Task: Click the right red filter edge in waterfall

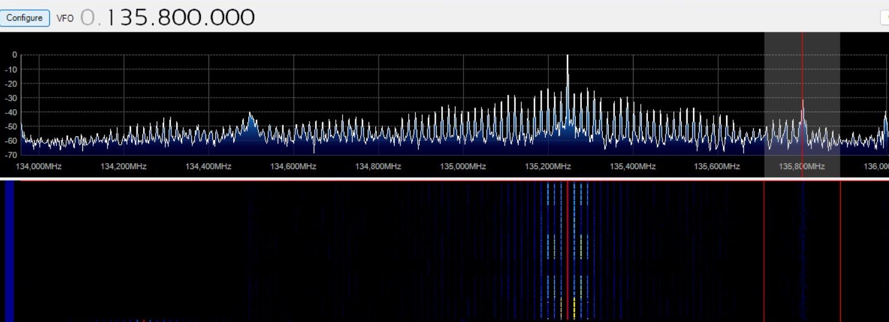Action: click(x=840, y=252)
